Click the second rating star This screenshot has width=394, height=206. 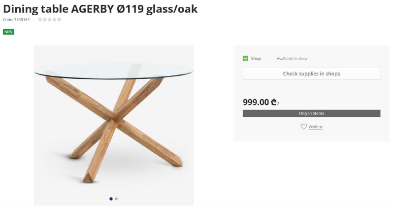[45, 20]
